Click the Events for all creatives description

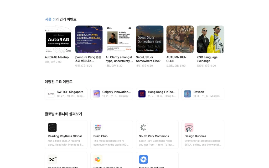tap(203, 143)
